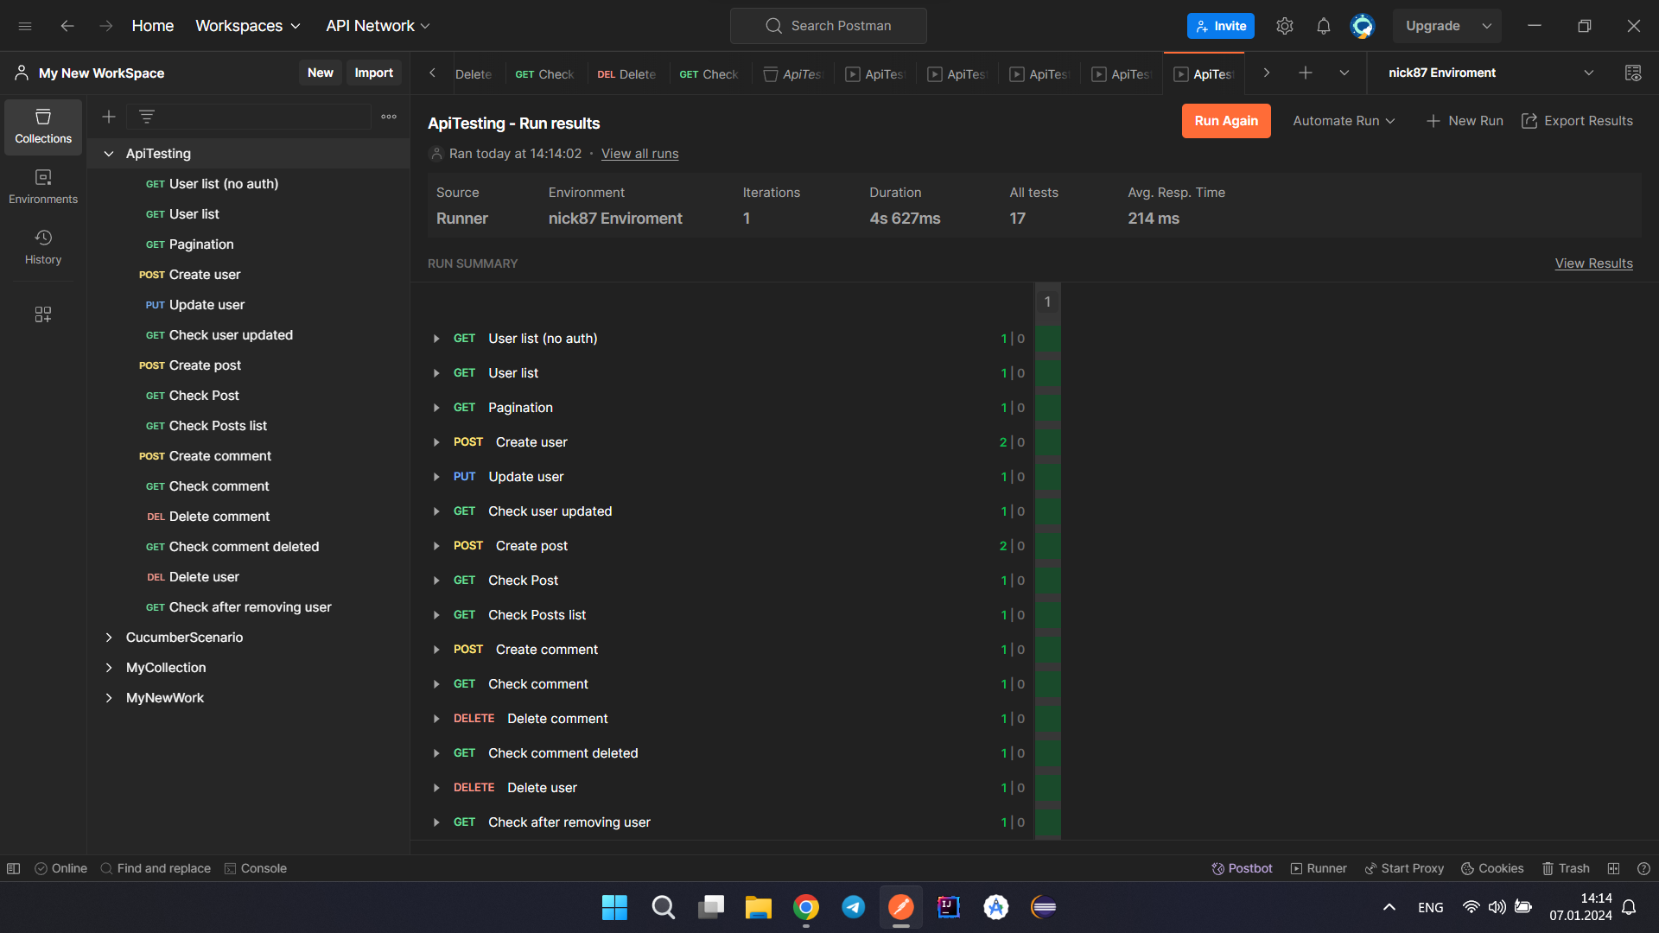Click the Import button

pyautogui.click(x=374, y=73)
